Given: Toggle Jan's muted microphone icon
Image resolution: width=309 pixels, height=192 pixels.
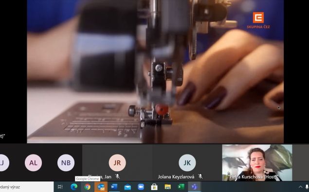Looking at the screenshot, I should [x=117, y=176].
